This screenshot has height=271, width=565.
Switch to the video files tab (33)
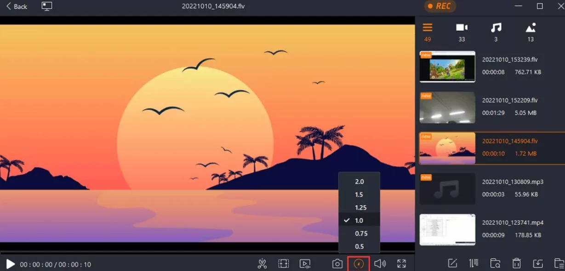click(x=462, y=32)
